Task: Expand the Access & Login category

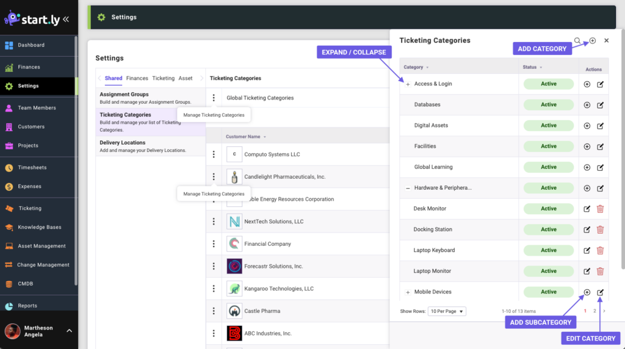Action: [408, 84]
